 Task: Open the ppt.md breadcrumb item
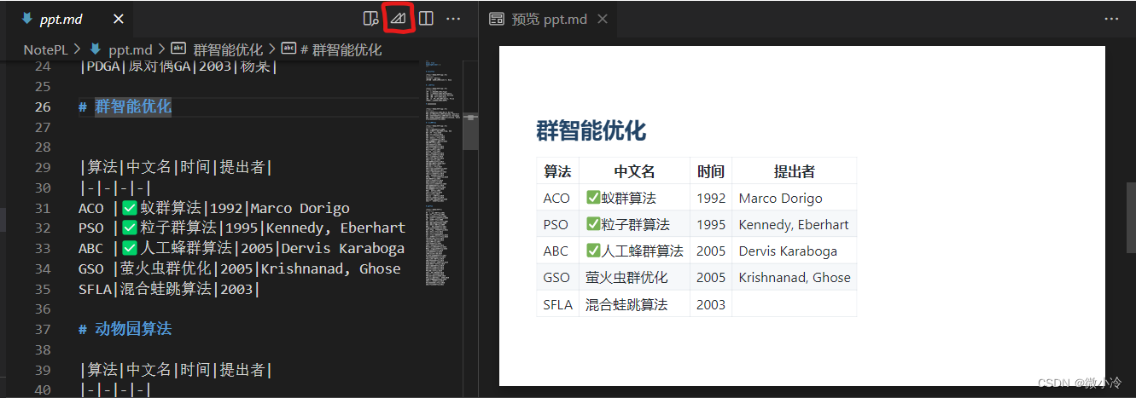point(130,49)
